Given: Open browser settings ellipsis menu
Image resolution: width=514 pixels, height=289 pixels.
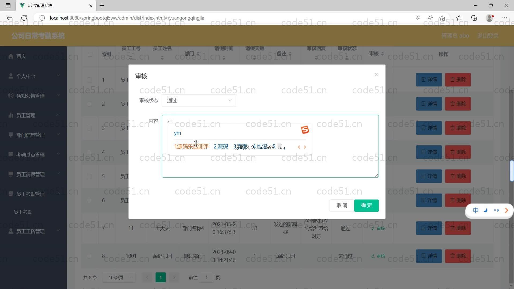Looking at the screenshot, I should coord(505,18).
